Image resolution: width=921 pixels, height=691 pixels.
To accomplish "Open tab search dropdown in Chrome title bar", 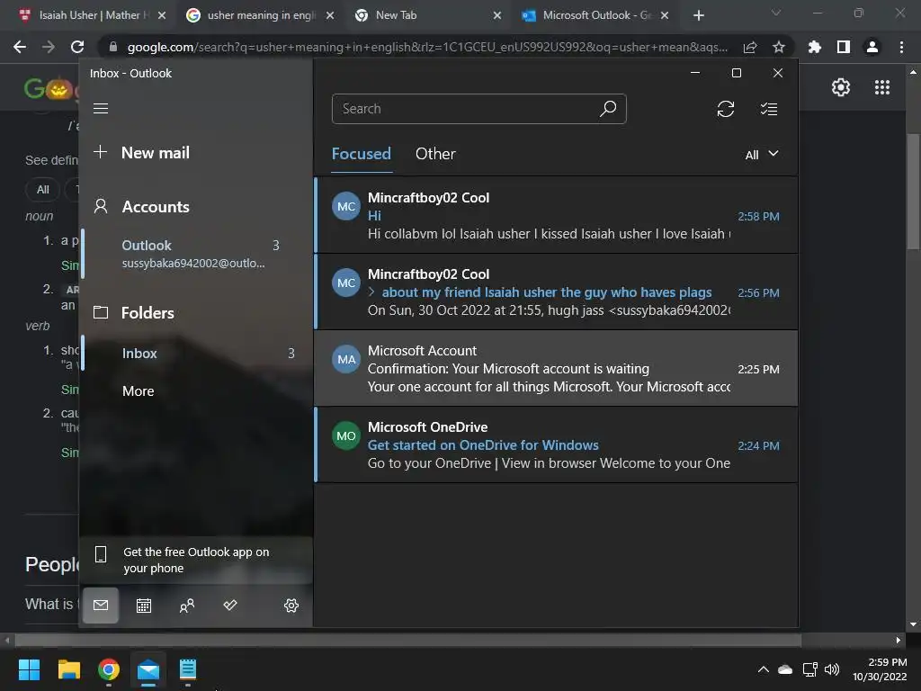I will 776,13.
